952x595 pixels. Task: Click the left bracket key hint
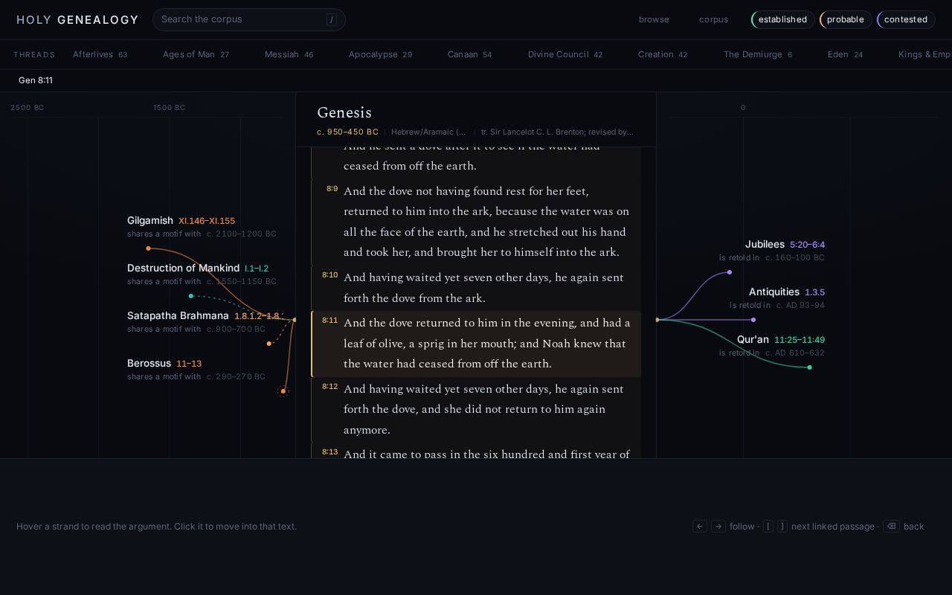point(768,527)
